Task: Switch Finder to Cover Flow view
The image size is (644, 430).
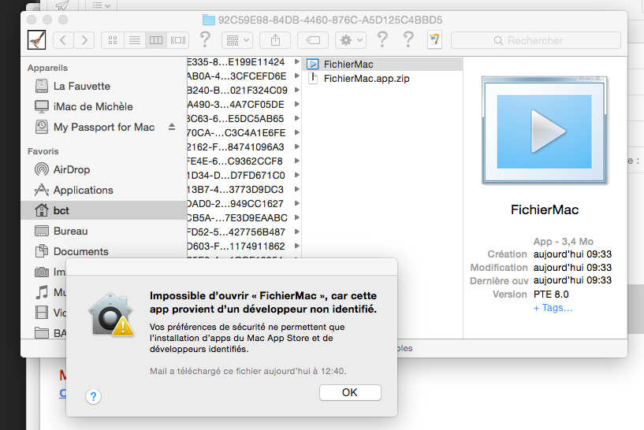Action: (x=178, y=39)
